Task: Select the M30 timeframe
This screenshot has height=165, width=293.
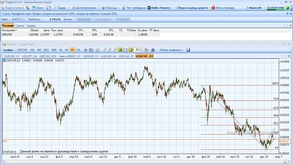Action: (54, 50)
